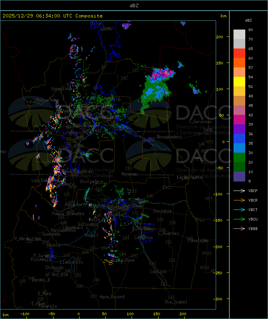Click the white VBCP arrow icon
Screen dimensions: 268x319
(239, 191)
